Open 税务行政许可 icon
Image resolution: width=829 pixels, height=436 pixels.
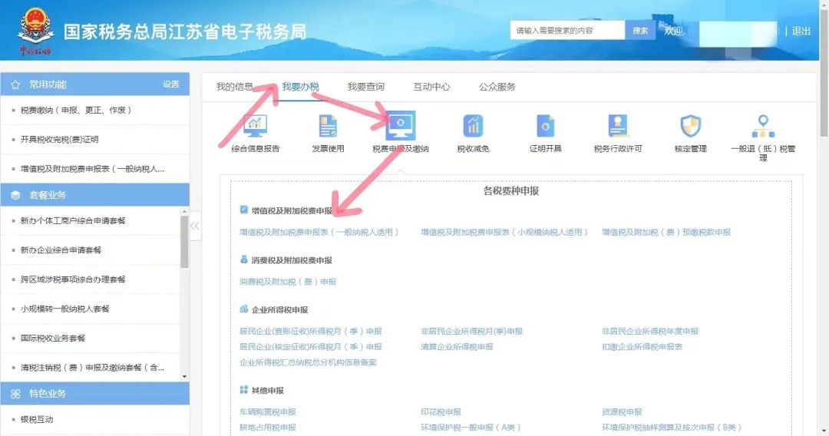617,127
